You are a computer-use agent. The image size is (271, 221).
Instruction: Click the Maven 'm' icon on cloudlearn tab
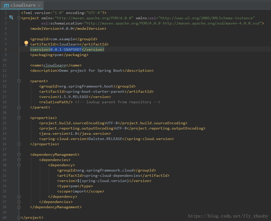(6, 5)
